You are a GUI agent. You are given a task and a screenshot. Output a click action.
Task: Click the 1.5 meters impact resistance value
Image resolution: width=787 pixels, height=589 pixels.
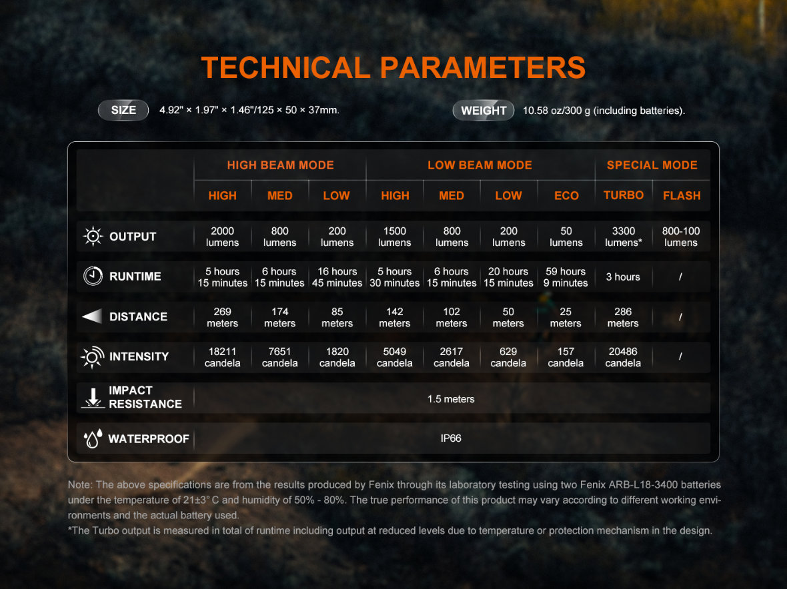[451, 399]
